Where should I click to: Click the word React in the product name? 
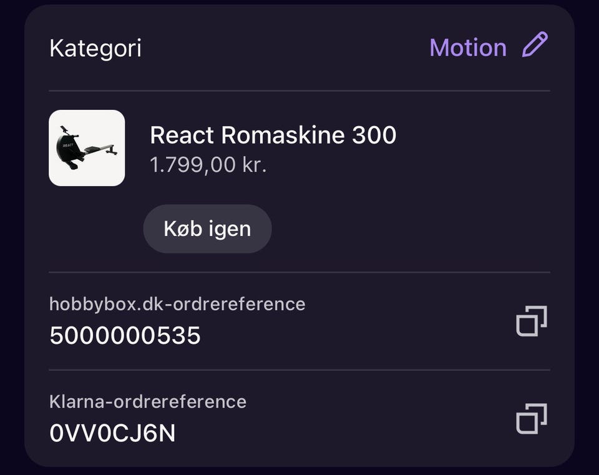(182, 135)
